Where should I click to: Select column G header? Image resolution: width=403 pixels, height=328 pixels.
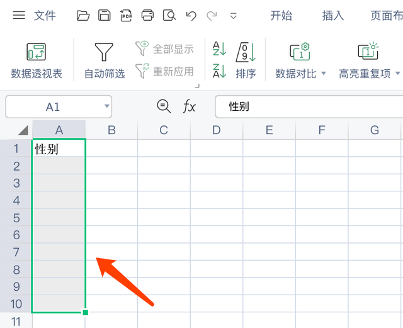[x=375, y=130]
